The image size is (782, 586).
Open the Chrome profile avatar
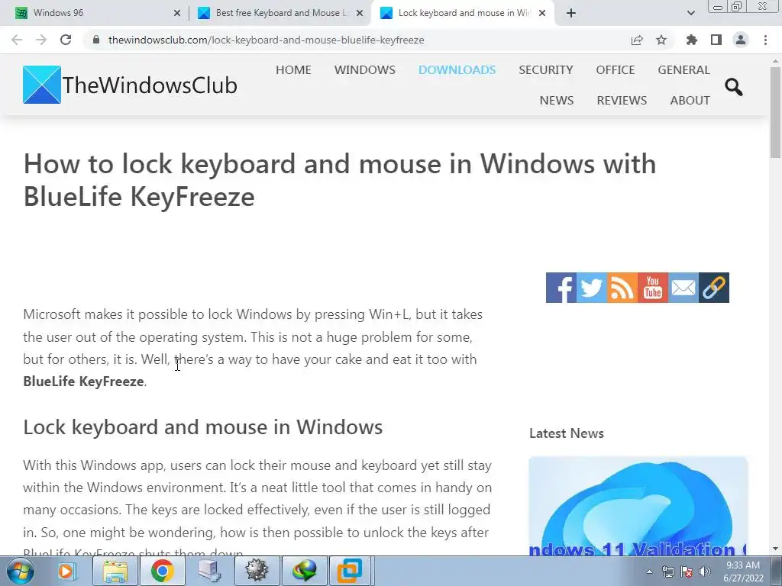[x=741, y=40]
